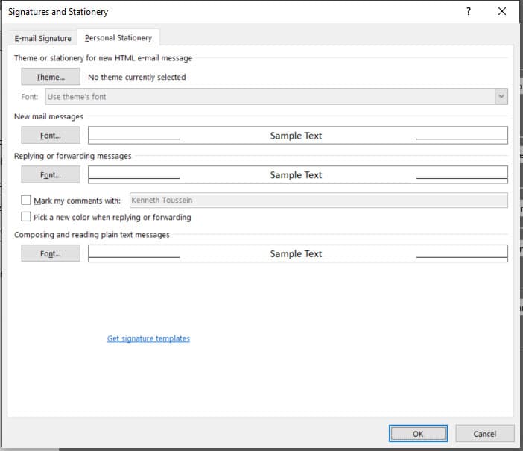
Task: Click the plain text messages Sample Text preview
Action: pos(297,253)
